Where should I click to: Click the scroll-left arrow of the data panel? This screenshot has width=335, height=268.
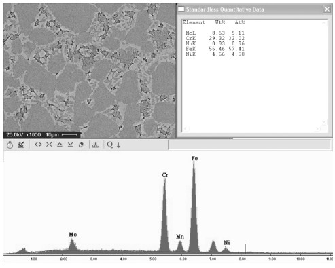[x=186, y=129]
